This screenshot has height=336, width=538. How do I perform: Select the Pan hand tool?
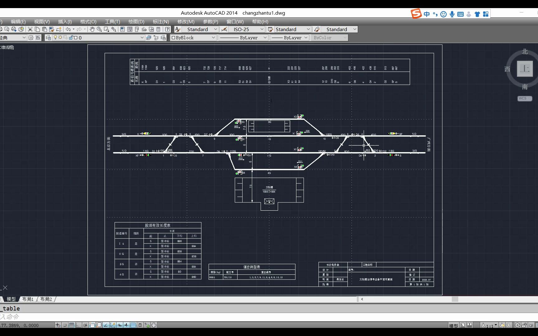(x=92, y=29)
